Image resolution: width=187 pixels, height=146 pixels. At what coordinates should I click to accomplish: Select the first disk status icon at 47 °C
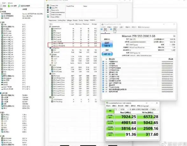coord(102,29)
